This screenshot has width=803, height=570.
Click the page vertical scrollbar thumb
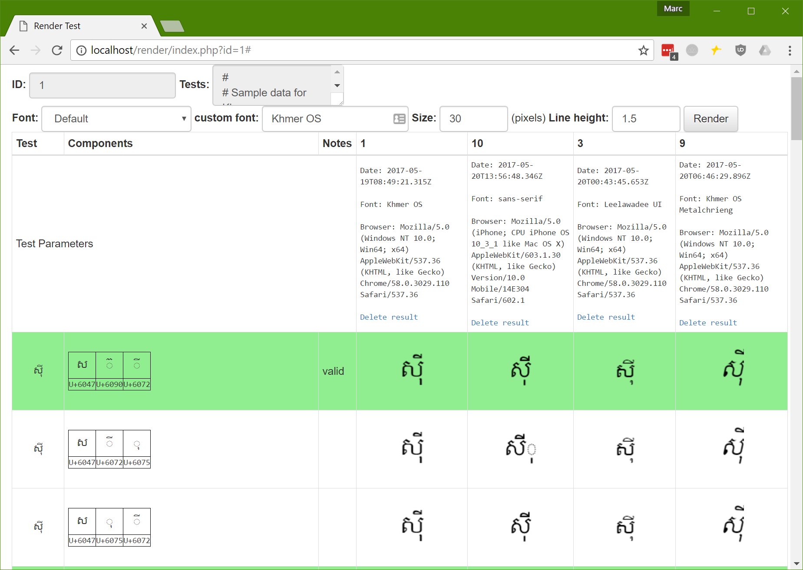coord(796,108)
